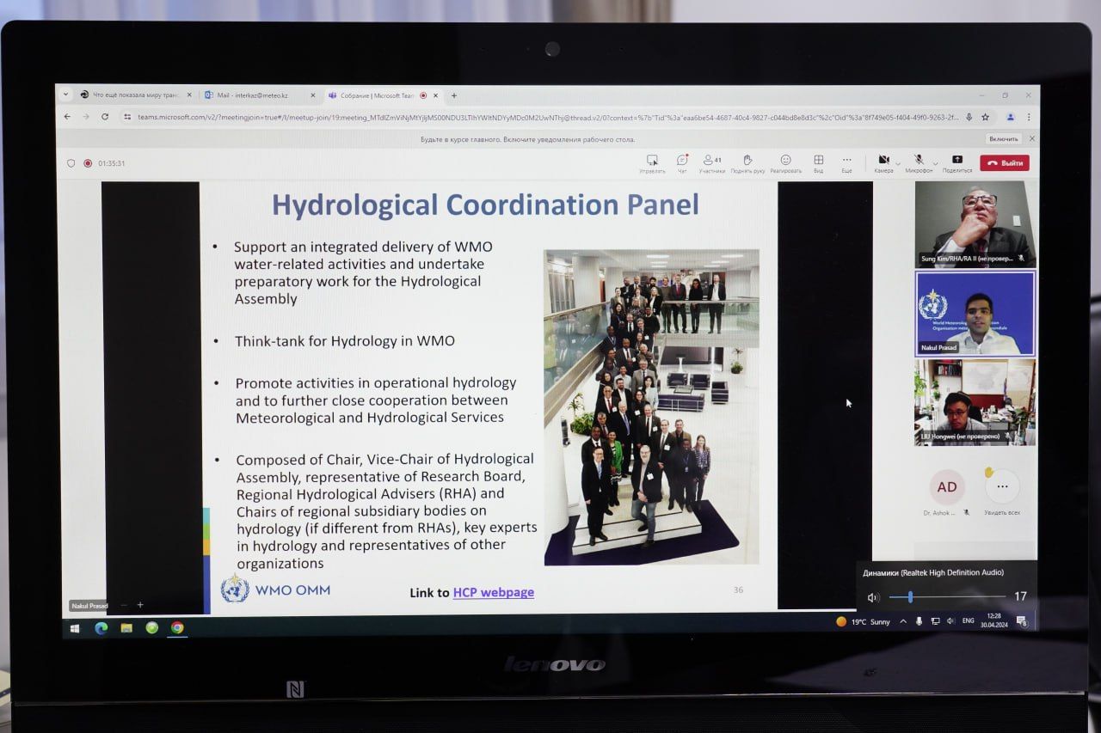This screenshot has width=1101, height=733.
Task: Select Nakul Prasad video tile
Action: coord(975,314)
